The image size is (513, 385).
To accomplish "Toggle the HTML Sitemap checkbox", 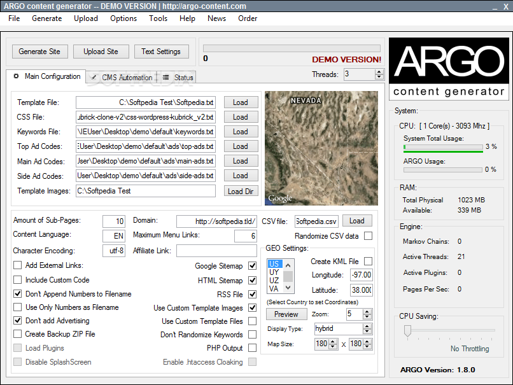I will (x=252, y=281).
